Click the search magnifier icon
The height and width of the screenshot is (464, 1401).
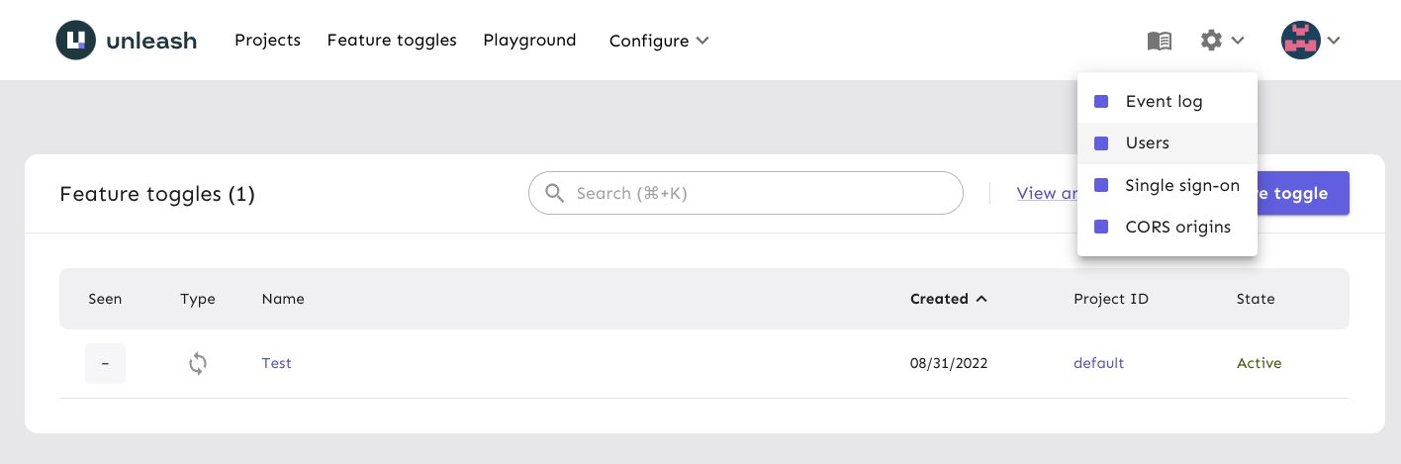555,193
